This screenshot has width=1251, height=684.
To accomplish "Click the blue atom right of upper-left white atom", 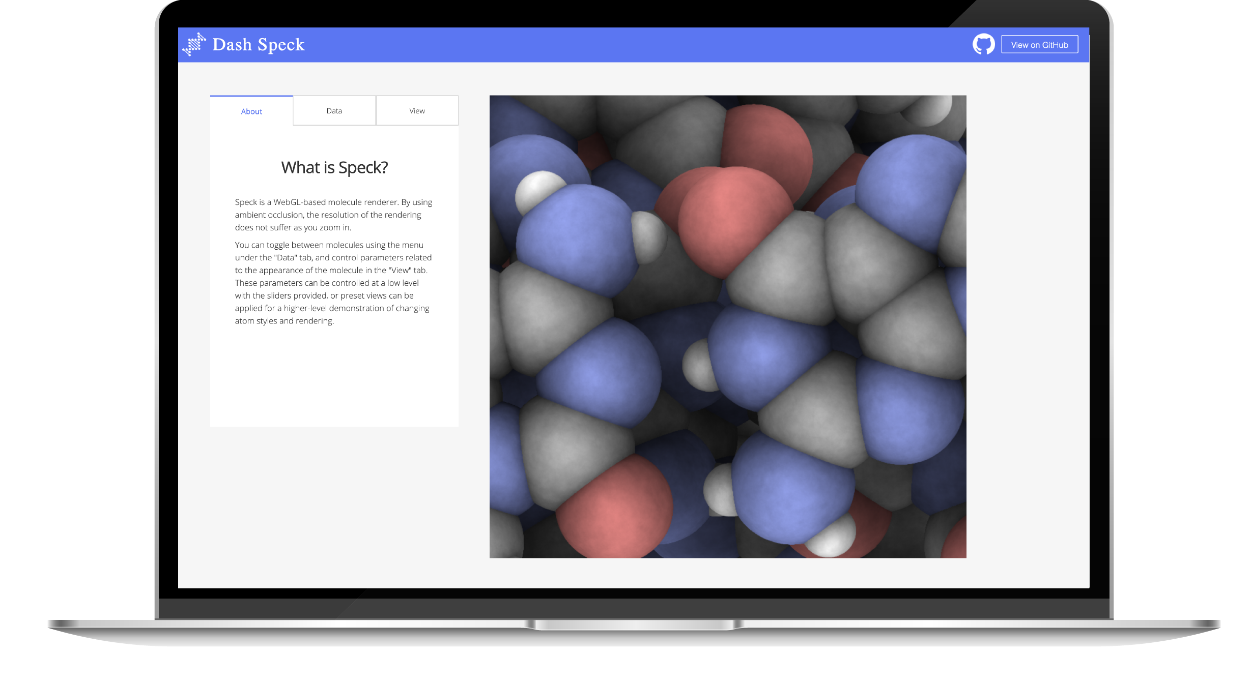I will click(575, 239).
